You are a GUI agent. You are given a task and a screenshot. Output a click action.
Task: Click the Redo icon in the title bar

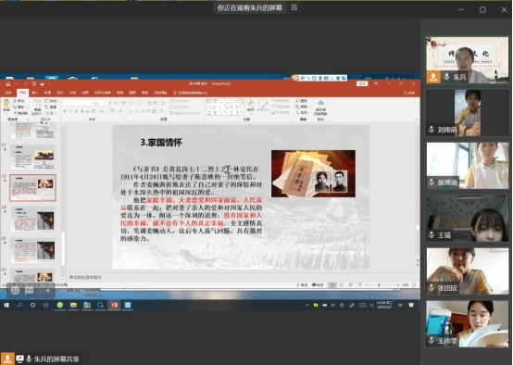26,83
